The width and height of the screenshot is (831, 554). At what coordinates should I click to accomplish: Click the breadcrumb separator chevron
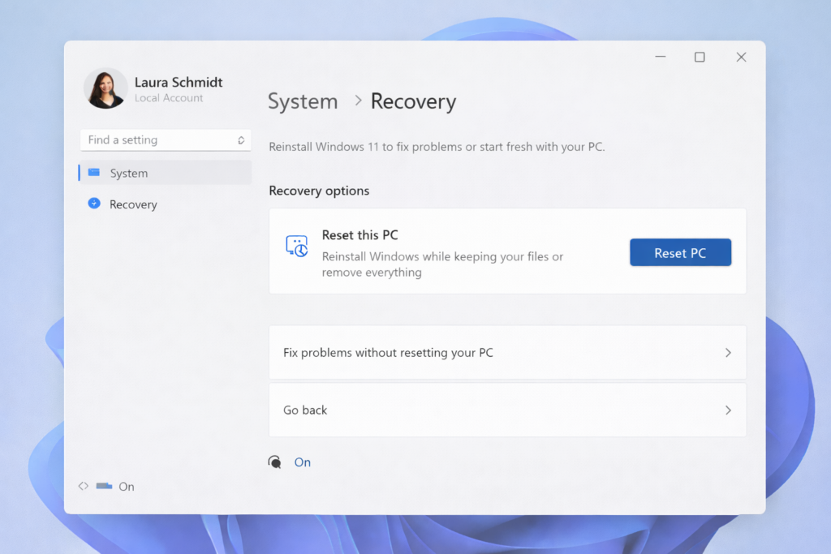pyautogui.click(x=358, y=101)
